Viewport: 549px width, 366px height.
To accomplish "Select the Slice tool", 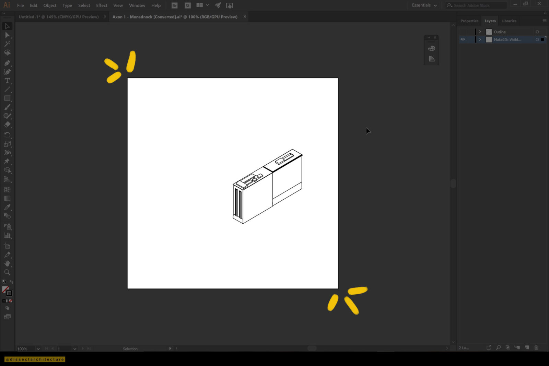I will 7,255.
